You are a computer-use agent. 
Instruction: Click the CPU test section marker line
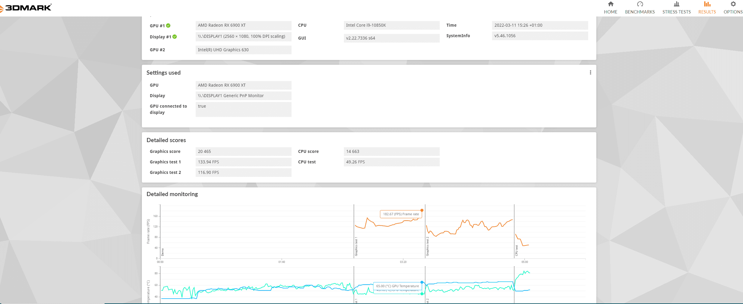click(x=514, y=231)
